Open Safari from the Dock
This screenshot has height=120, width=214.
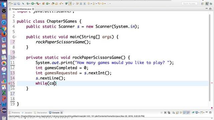(x=4, y=22)
